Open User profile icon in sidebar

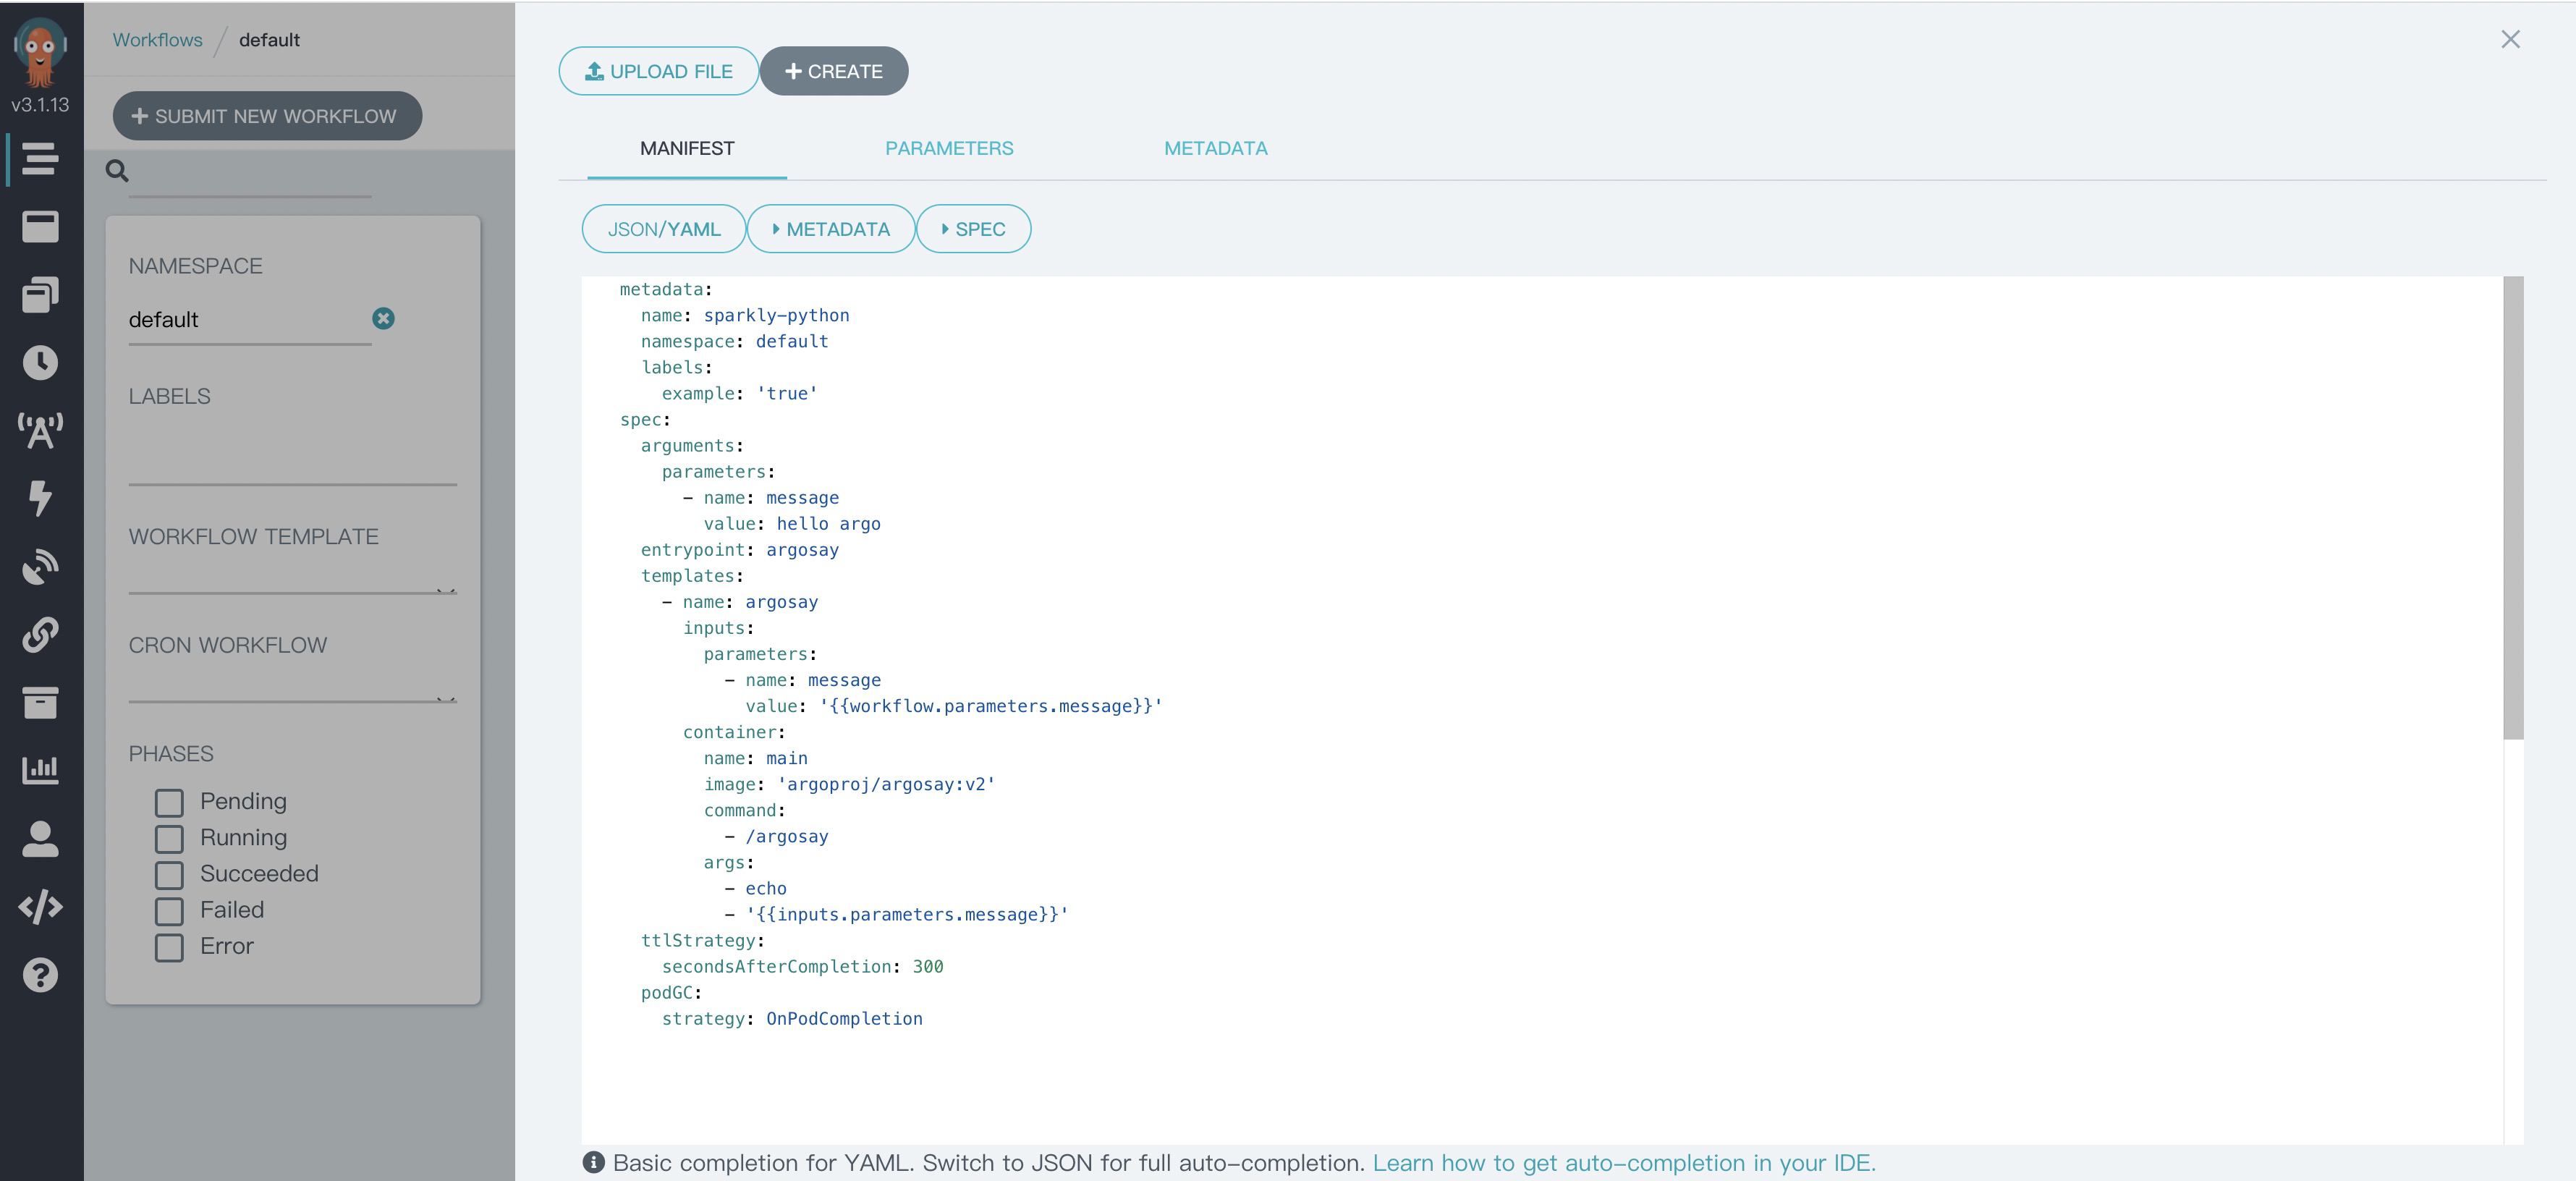40,839
